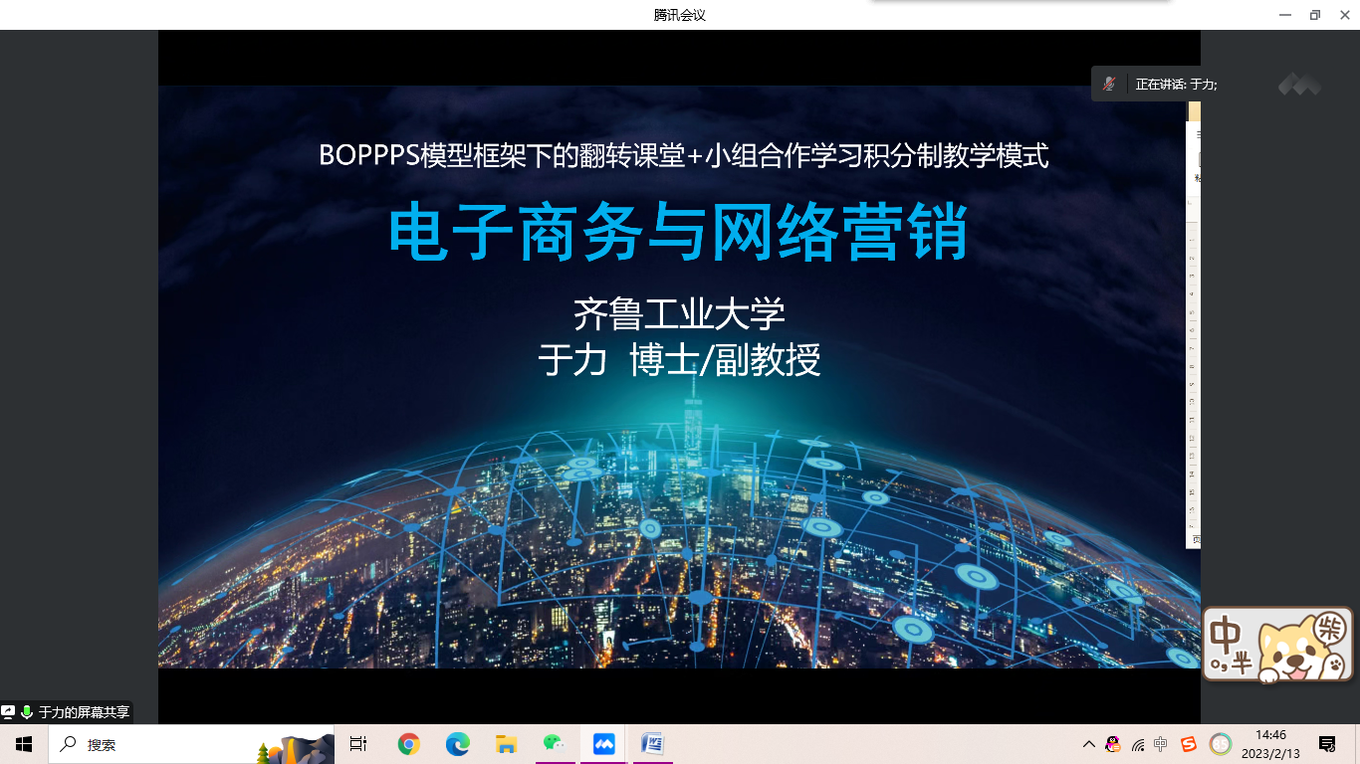Toggle the '中' input language indicator
This screenshot has height=764, width=1360.
pyautogui.click(x=1161, y=744)
